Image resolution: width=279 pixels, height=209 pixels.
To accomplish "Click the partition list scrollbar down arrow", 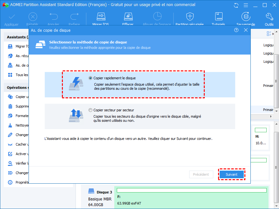I will [276, 111].
